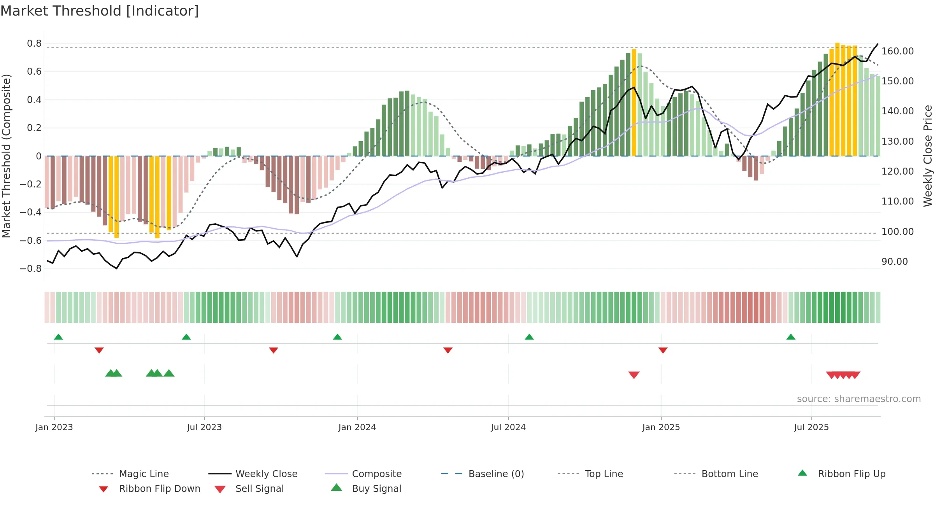Click the 100.00 price axis tick
Screen dimensions: 934x525
pyautogui.click(x=897, y=231)
